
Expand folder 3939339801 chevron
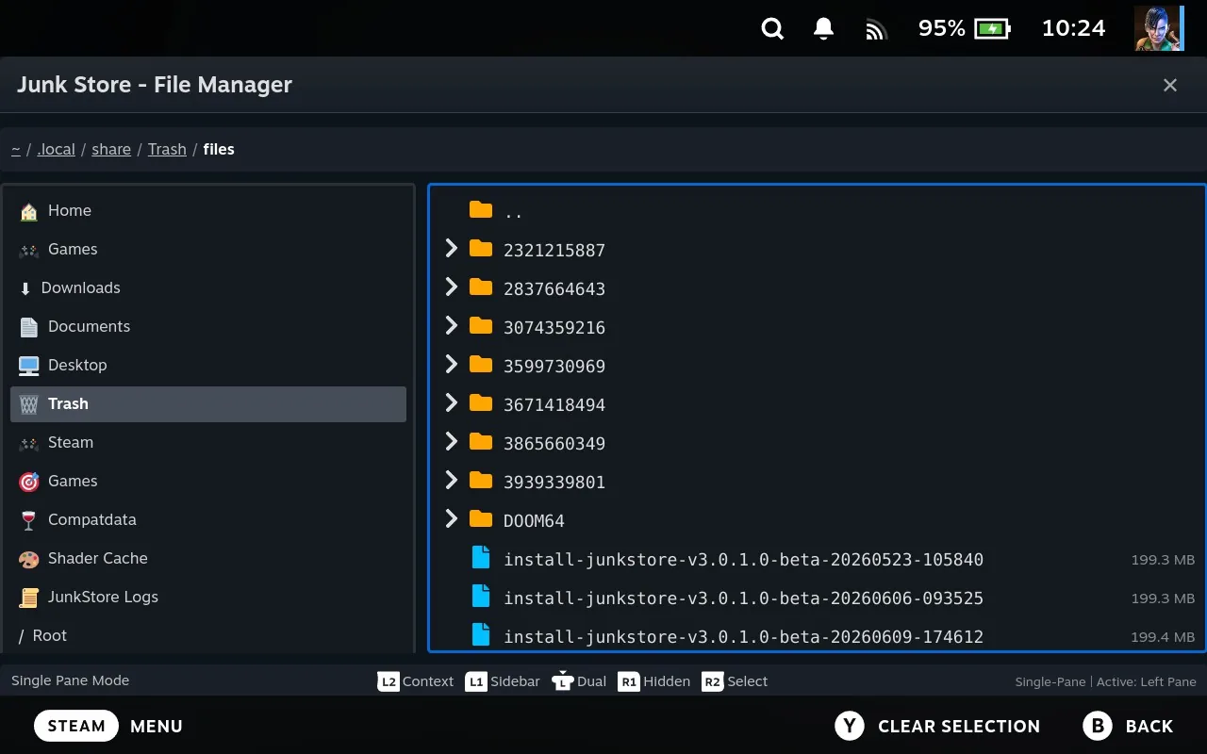(x=451, y=481)
